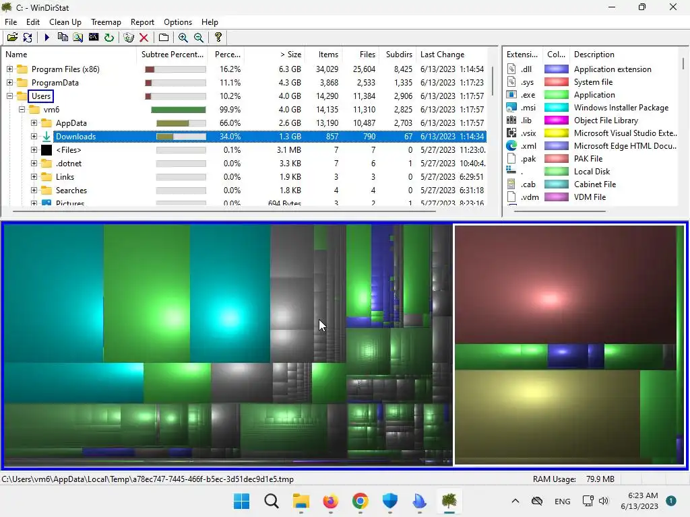The height and width of the screenshot is (517, 690).
Task: Open Firefox from the taskbar
Action: click(330, 501)
